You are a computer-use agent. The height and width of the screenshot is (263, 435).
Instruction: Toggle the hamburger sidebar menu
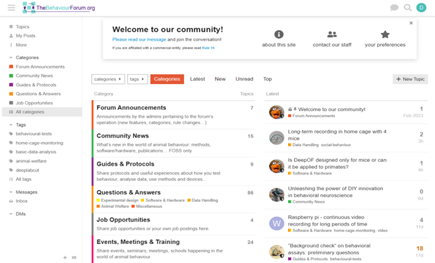click(11, 8)
